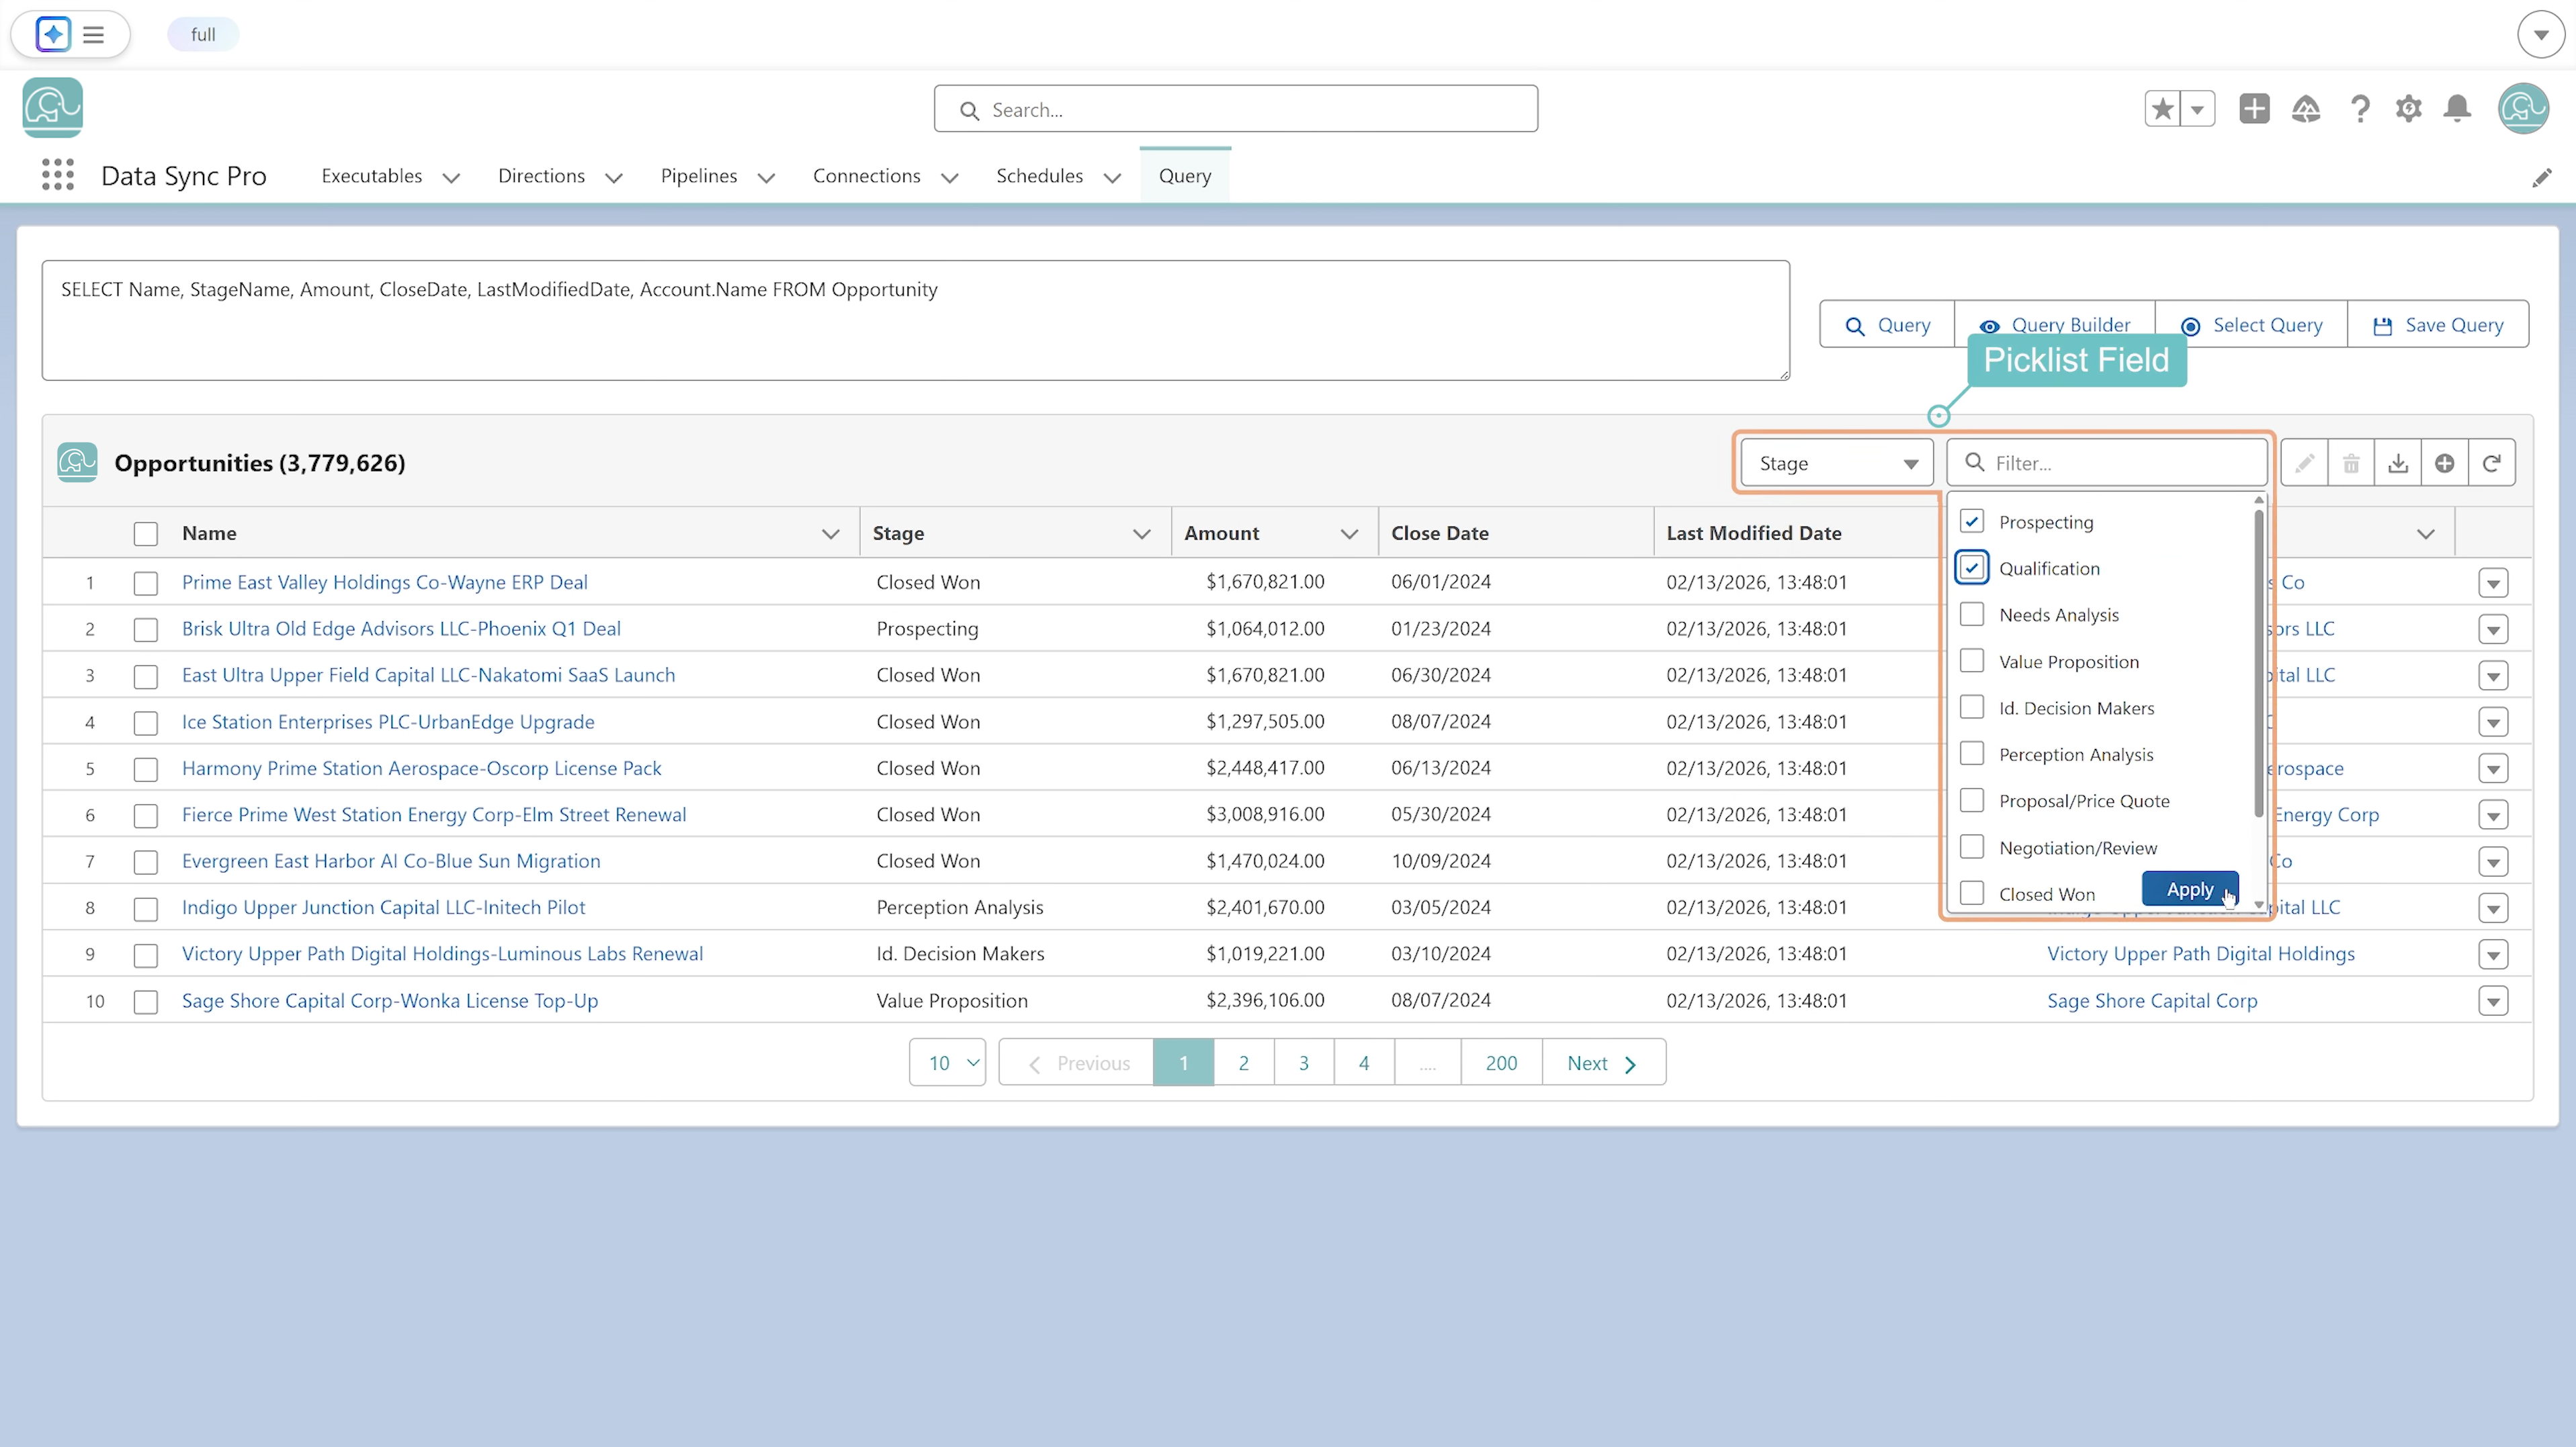Screen dimensions: 2576x1447
Task: Open the Amount column header menu
Action: [1349, 534]
